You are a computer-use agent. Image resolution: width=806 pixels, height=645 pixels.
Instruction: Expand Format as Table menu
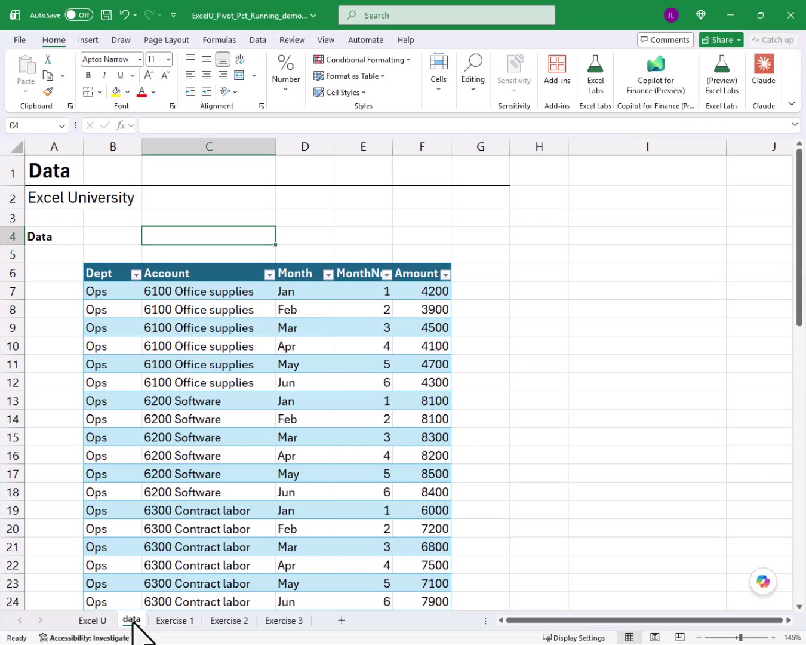[x=349, y=76]
